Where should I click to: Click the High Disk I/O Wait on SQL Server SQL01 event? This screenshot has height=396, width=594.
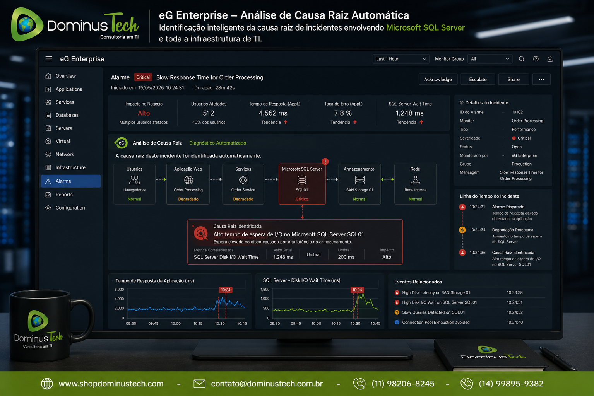point(440,302)
